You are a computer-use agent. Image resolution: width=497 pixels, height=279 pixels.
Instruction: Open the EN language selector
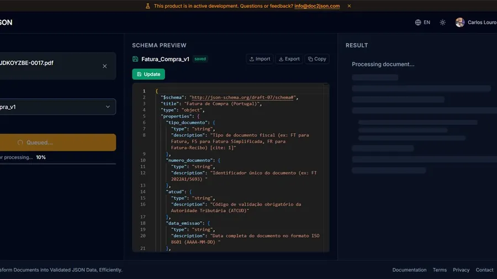422,23
